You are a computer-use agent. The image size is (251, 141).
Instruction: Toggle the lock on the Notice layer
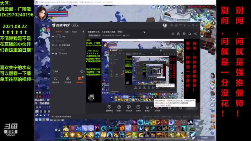pos(56,54)
